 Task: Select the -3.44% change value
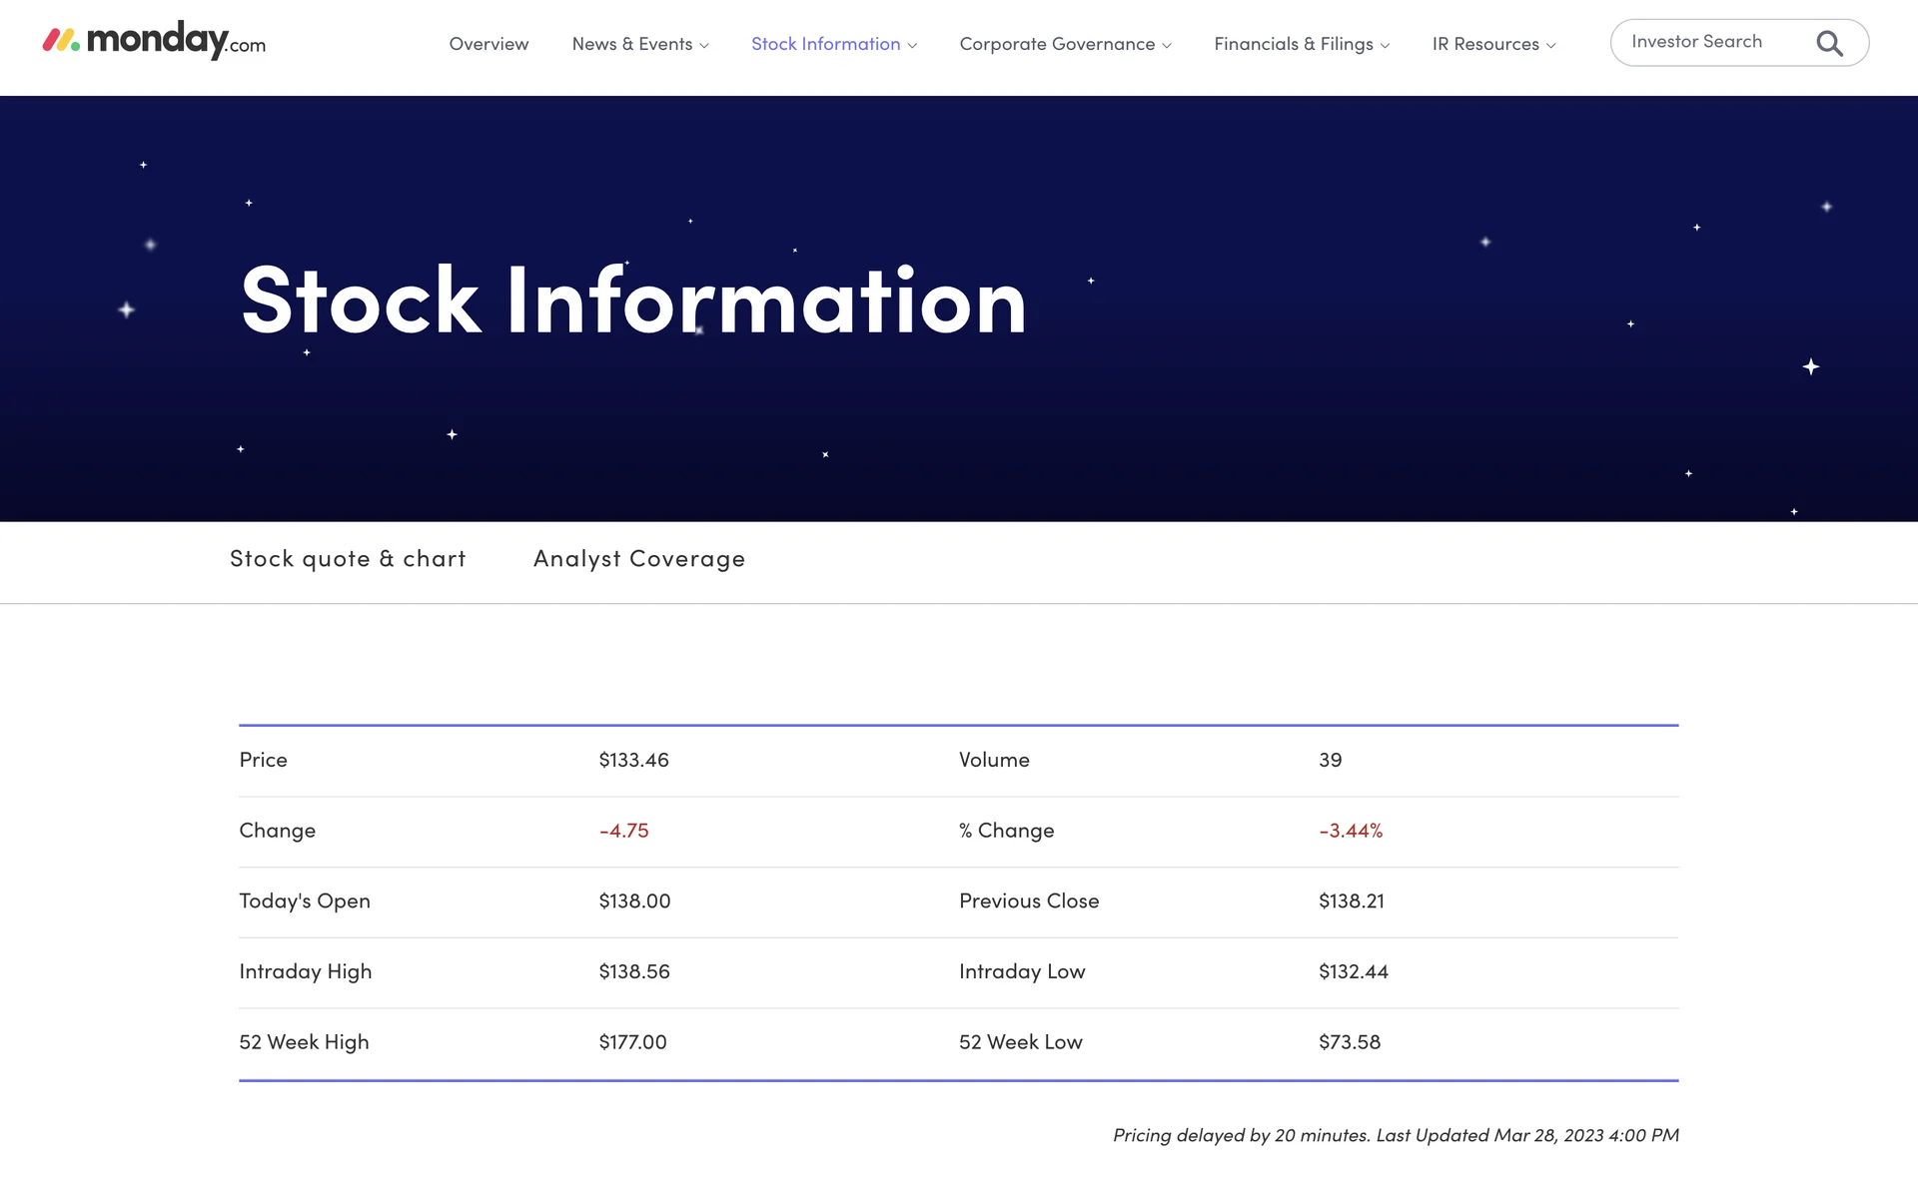pos(1350,831)
